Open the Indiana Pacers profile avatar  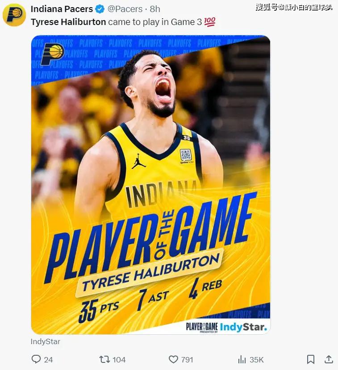click(14, 15)
